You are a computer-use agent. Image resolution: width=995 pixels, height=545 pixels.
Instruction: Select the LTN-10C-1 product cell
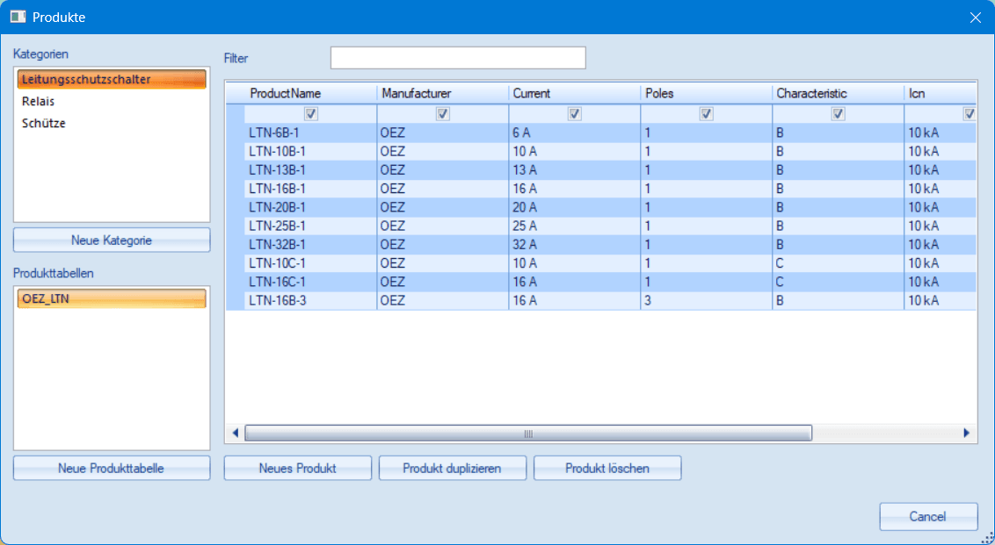310,263
